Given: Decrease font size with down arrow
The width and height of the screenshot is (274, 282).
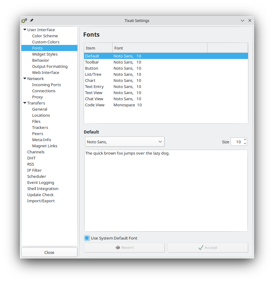Looking at the screenshot, I should (245, 144).
